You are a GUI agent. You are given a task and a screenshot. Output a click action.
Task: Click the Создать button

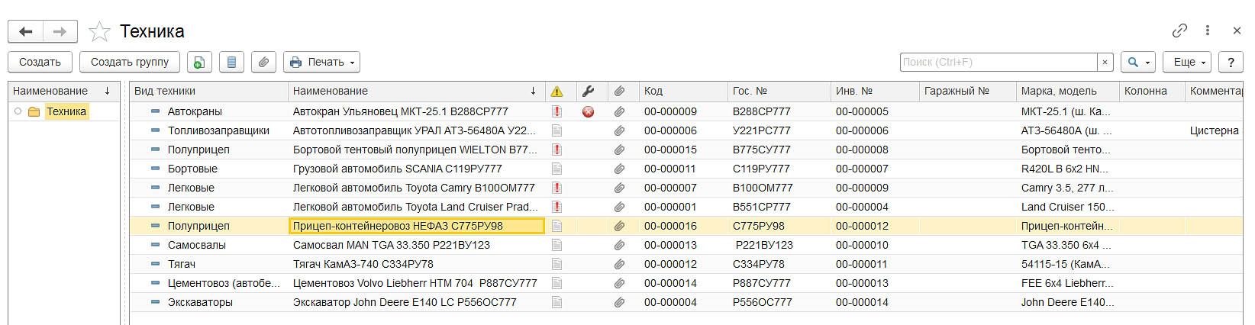(x=40, y=62)
